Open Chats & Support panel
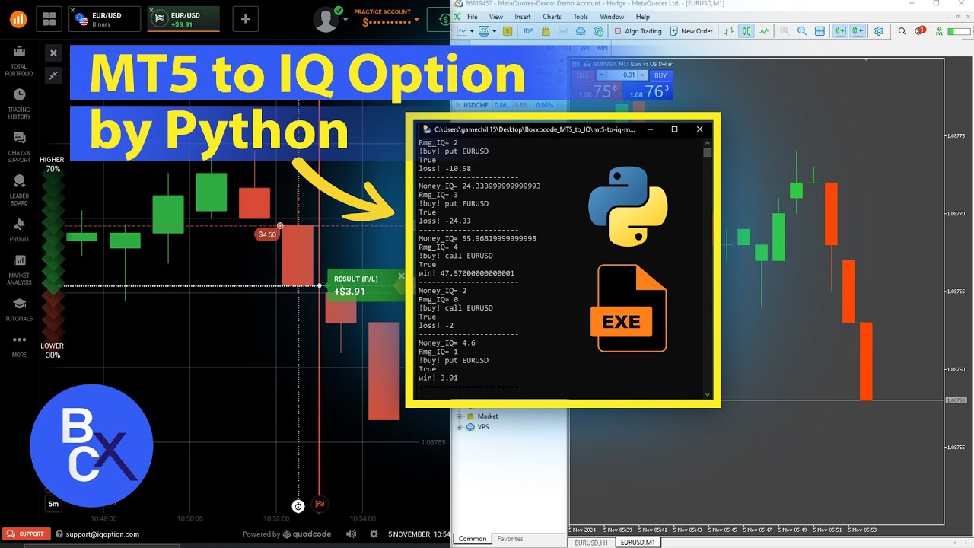The height and width of the screenshot is (548, 974). point(19,147)
